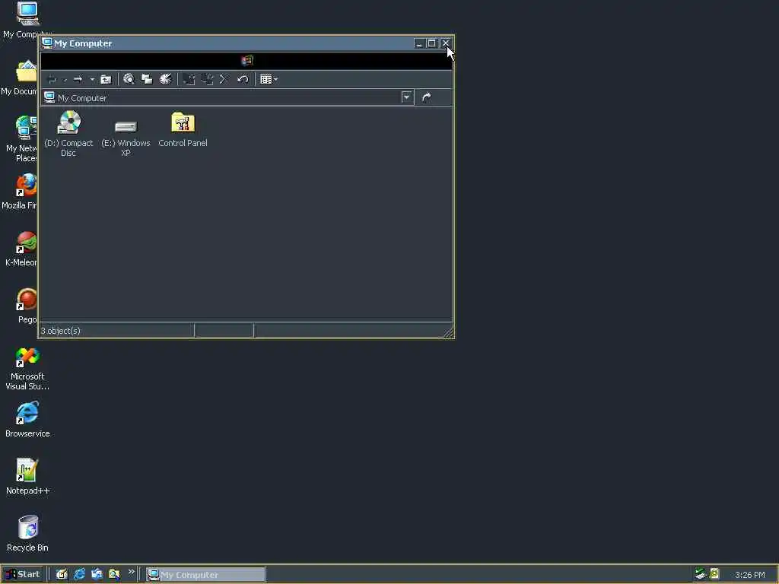The image size is (779, 584).
Task: Click the History toolbar icon
Action: [x=165, y=79]
